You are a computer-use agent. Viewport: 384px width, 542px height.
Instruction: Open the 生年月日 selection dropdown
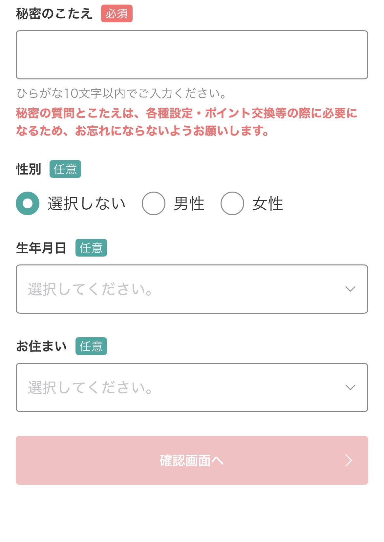[x=184, y=289]
